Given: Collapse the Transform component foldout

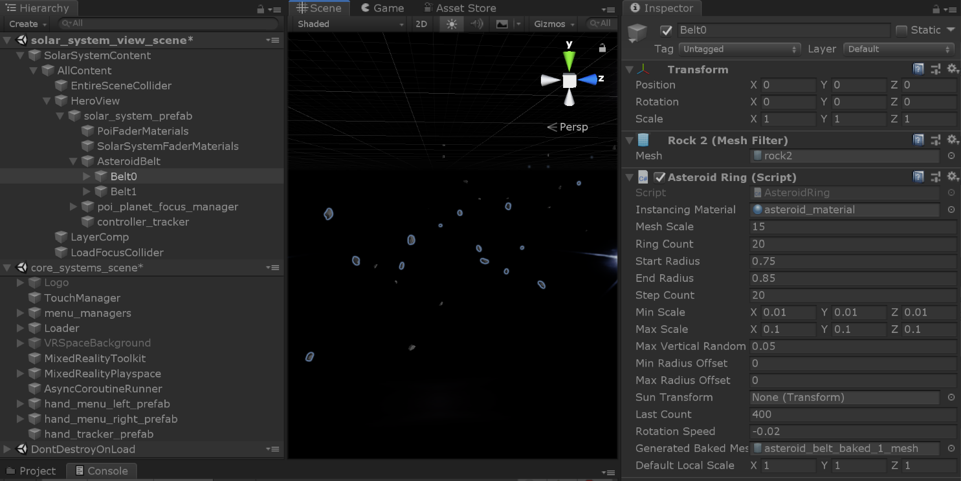Looking at the screenshot, I should pos(629,69).
